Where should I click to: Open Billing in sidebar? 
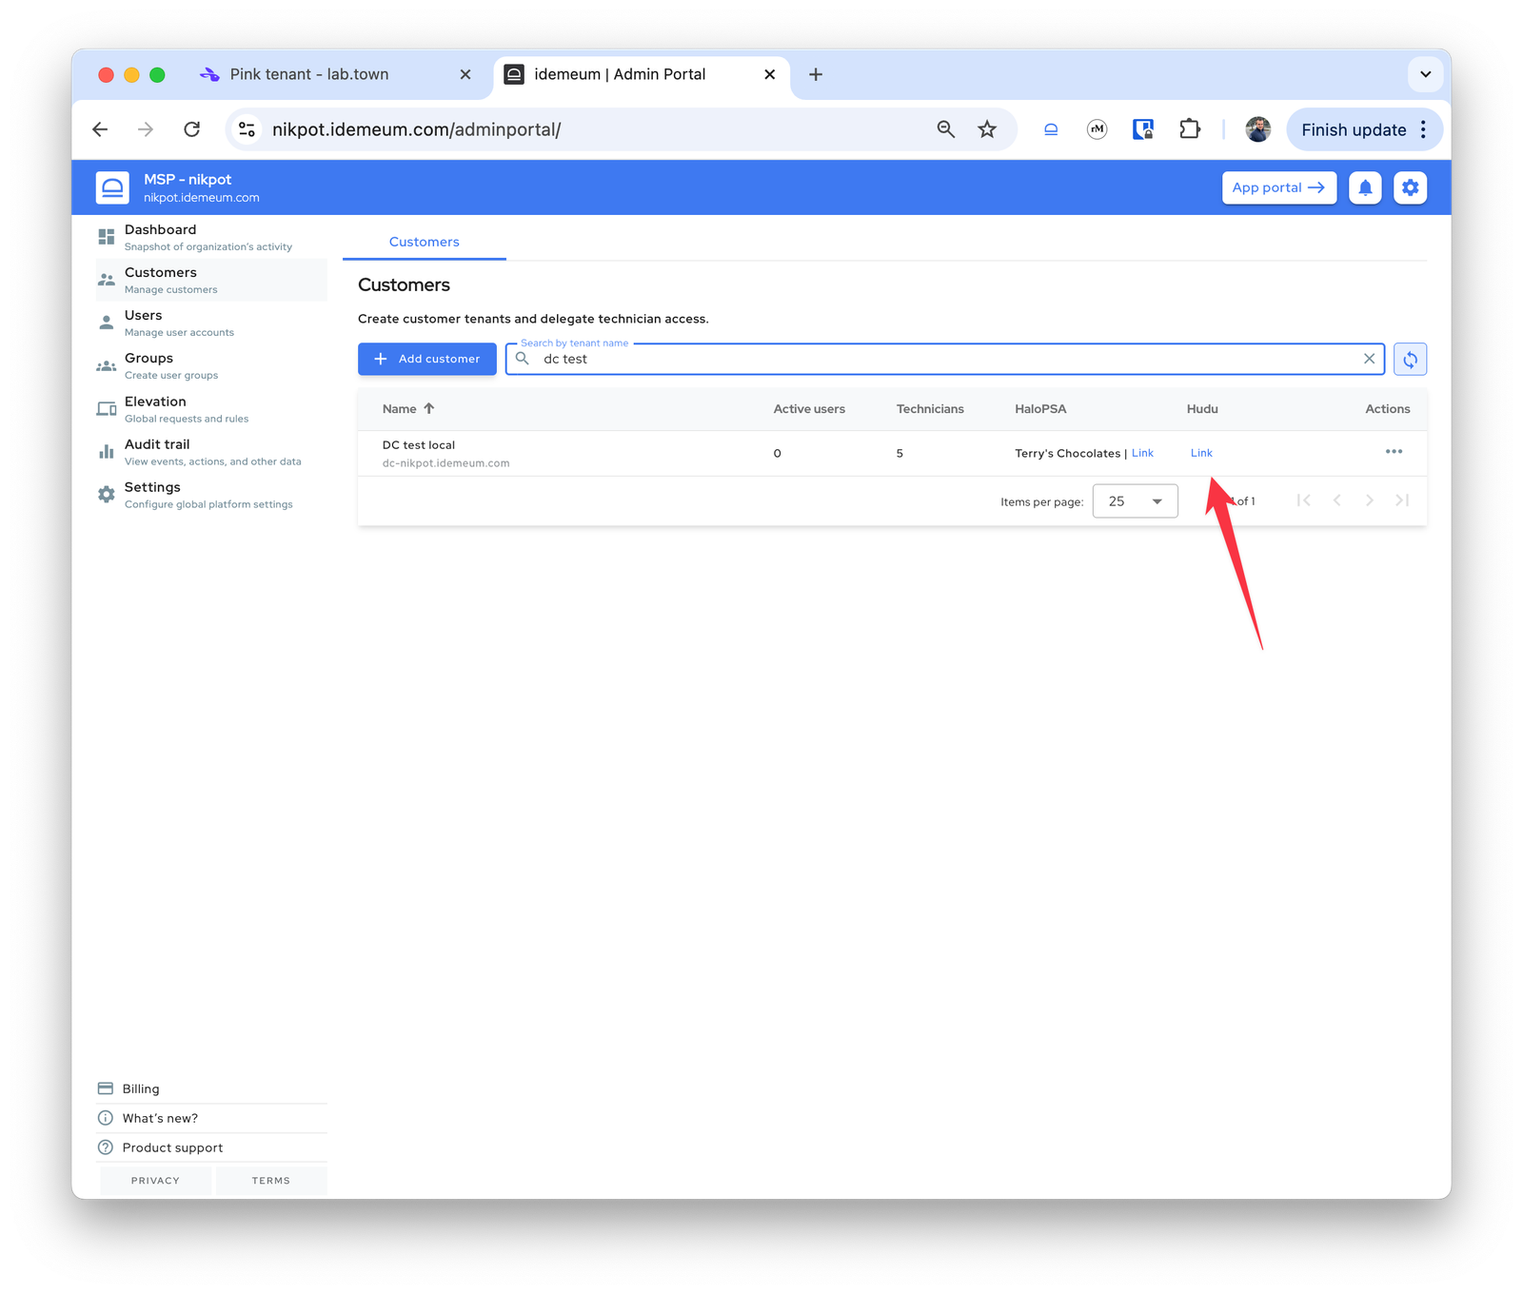(x=211, y=1088)
